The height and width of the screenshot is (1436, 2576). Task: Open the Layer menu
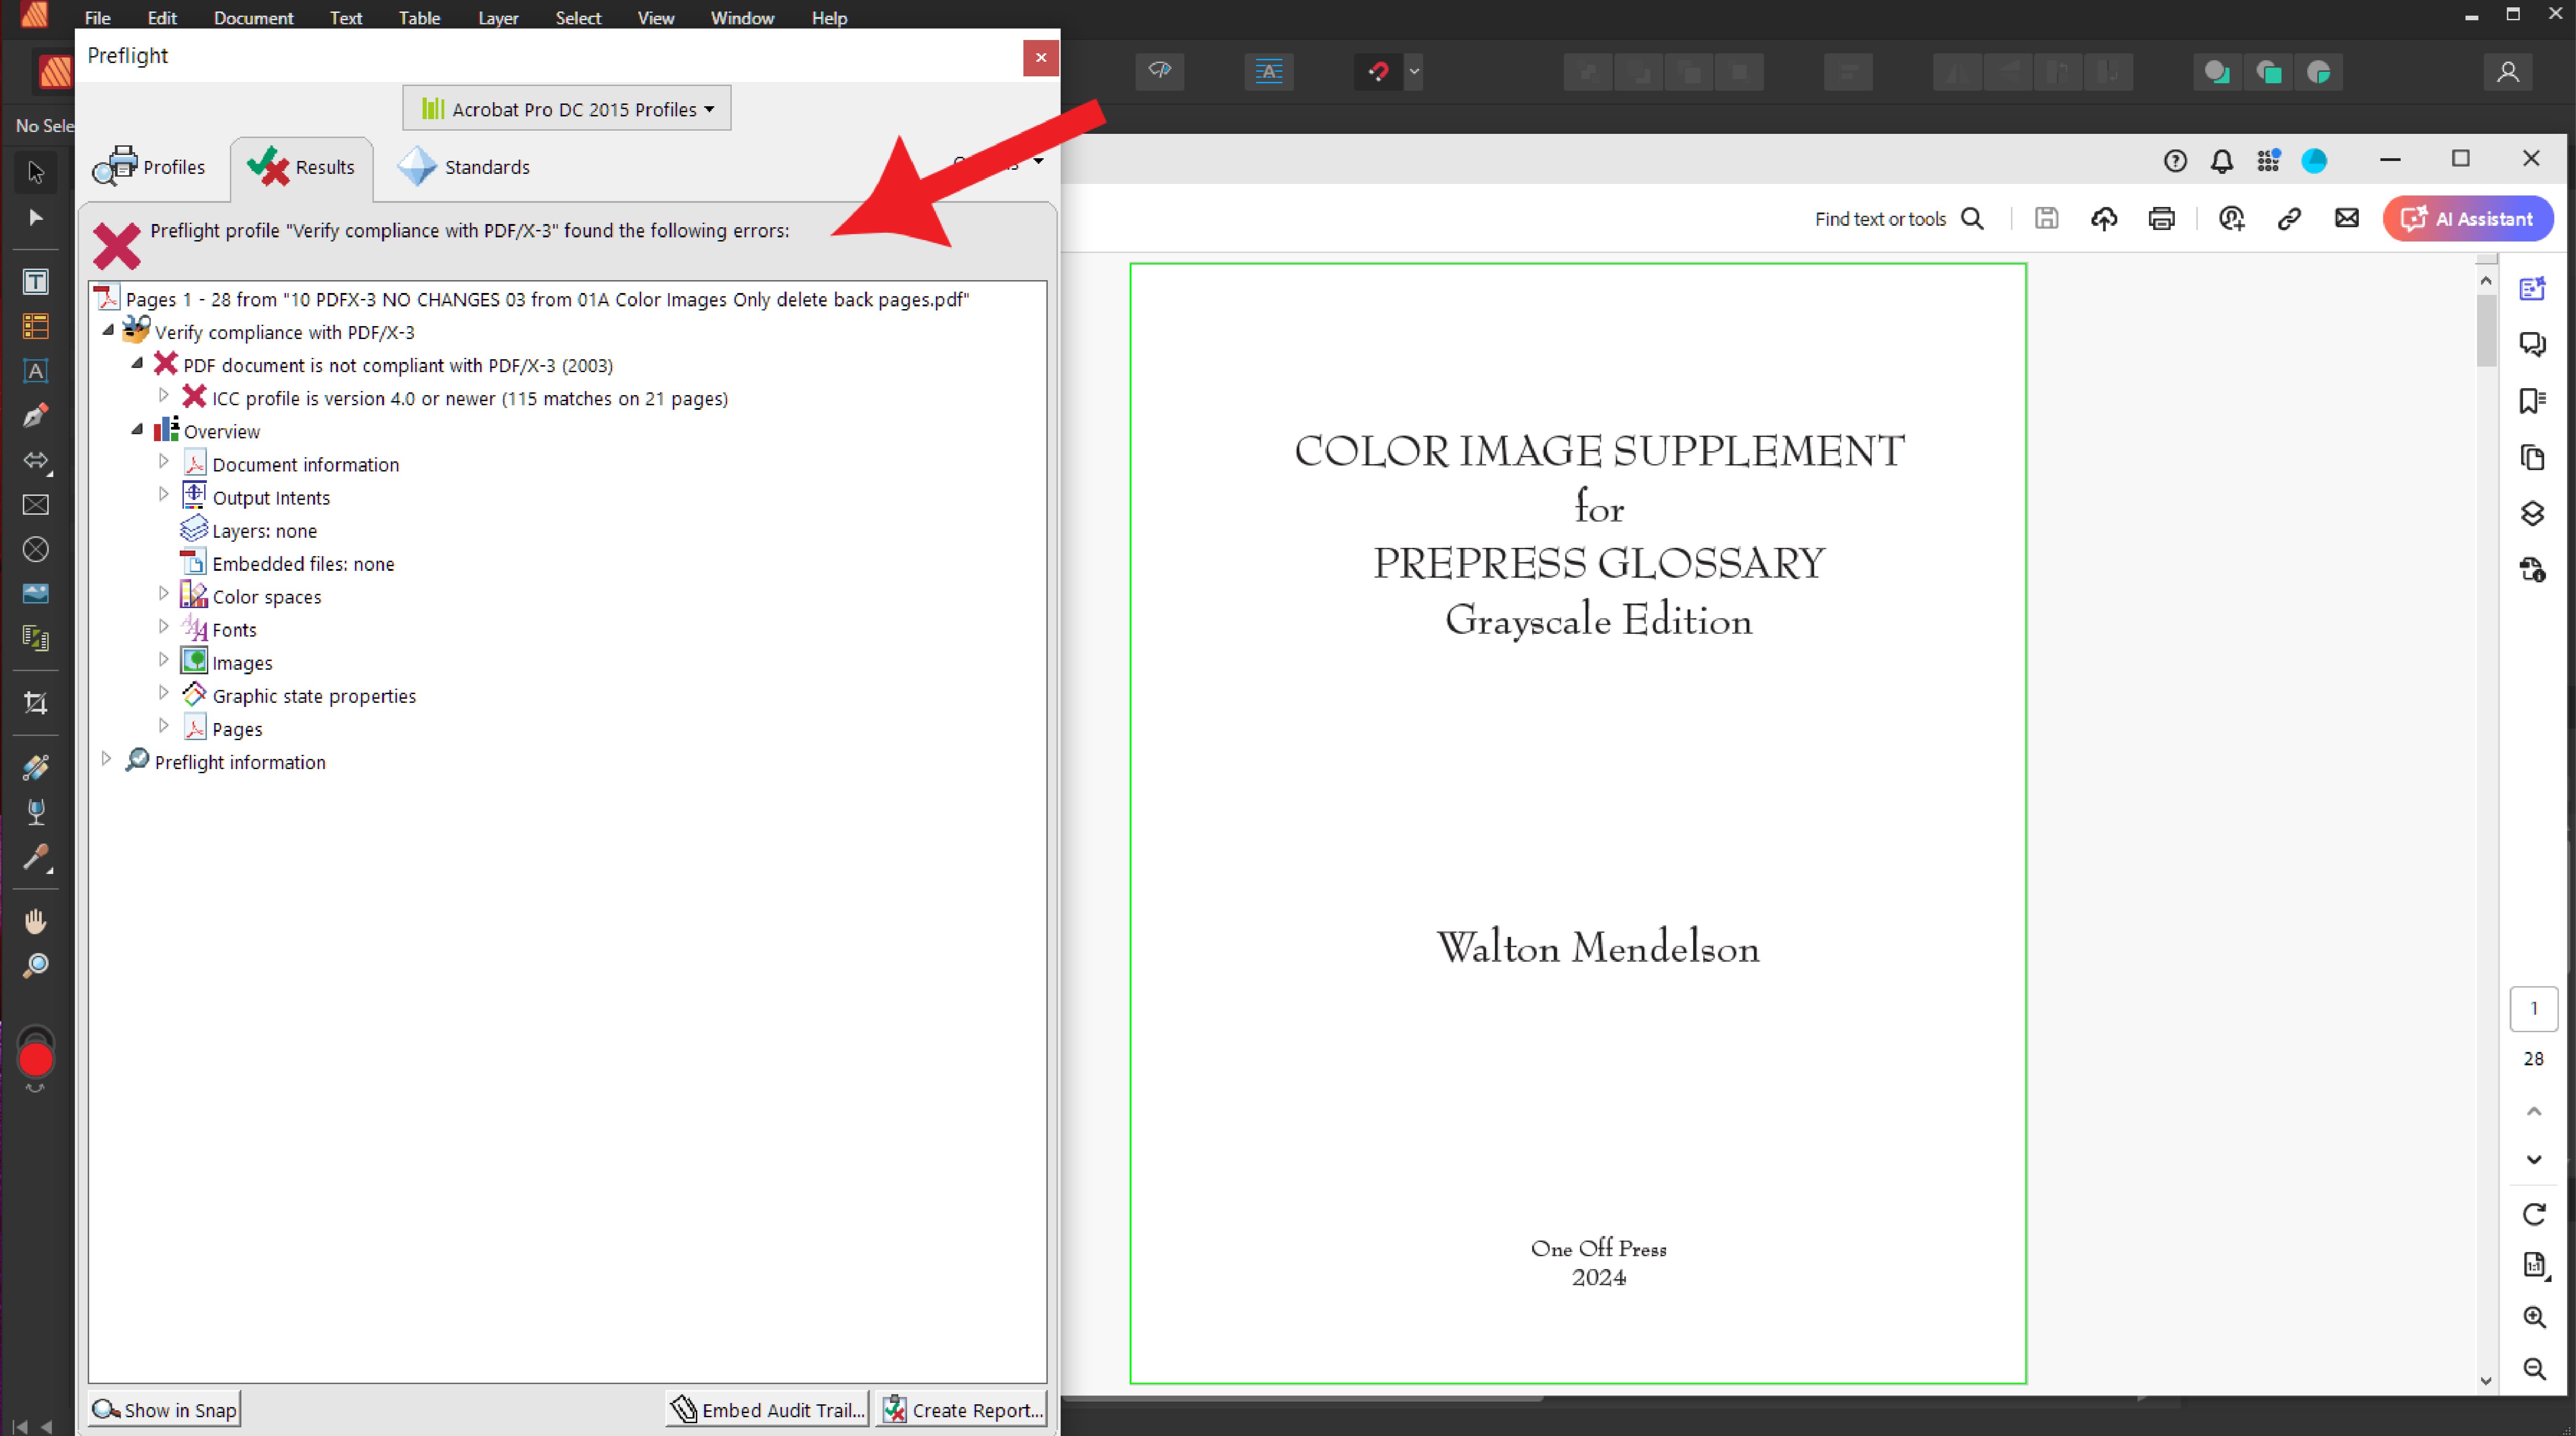click(x=498, y=18)
